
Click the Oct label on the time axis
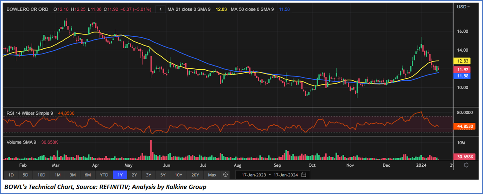(x=312, y=165)
